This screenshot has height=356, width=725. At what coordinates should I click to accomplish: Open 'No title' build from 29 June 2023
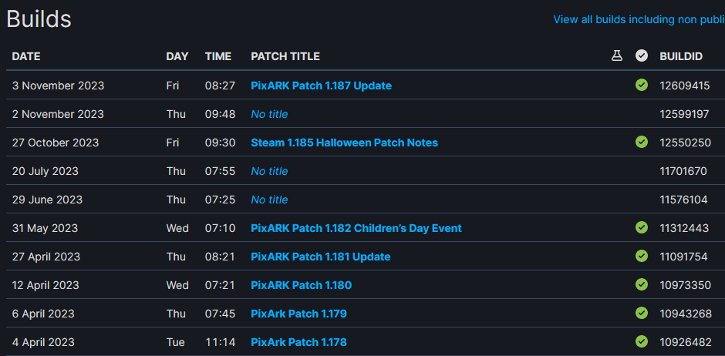(269, 200)
